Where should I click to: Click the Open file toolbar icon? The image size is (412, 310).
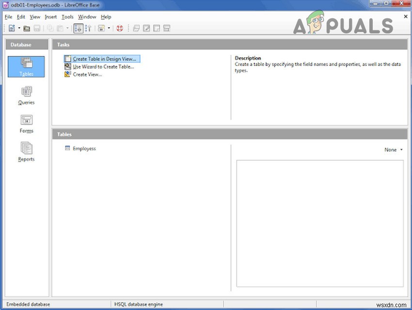pyautogui.click(x=27, y=28)
